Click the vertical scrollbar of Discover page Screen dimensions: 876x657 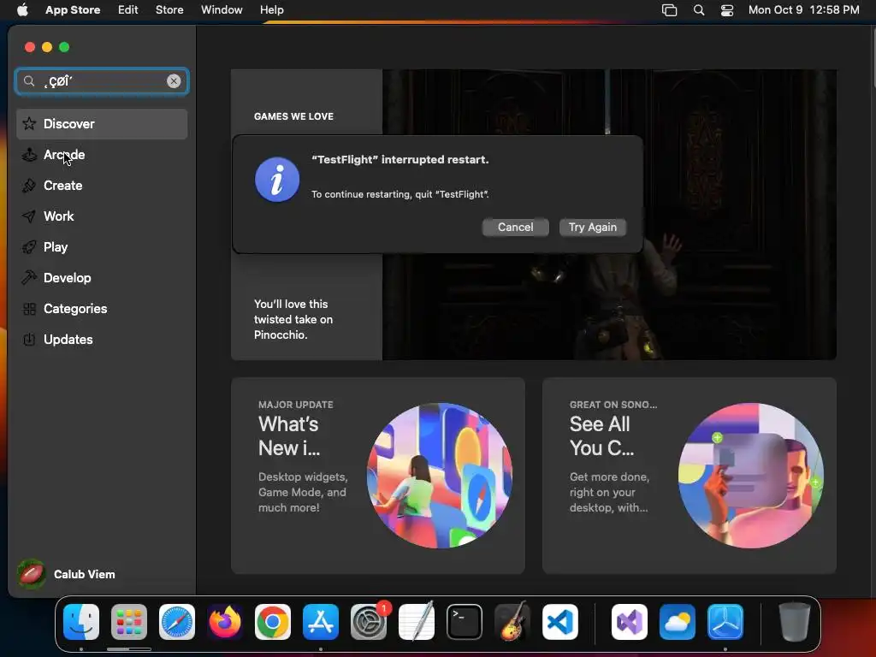(x=873, y=57)
